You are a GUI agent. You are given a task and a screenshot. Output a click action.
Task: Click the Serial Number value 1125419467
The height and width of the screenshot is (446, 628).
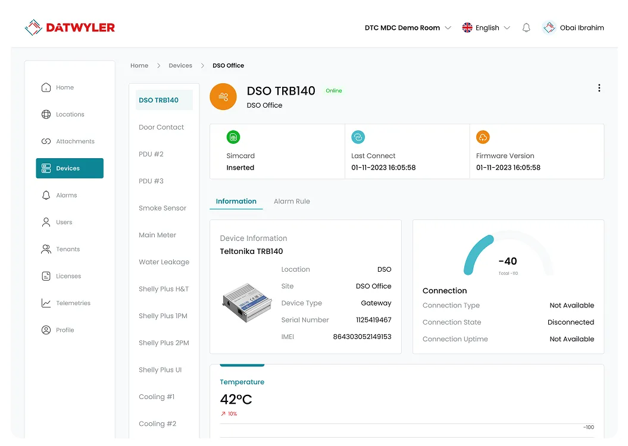pyautogui.click(x=374, y=320)
